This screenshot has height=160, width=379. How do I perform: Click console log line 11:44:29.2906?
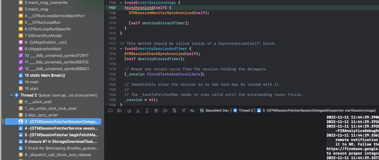pos(353,117)
